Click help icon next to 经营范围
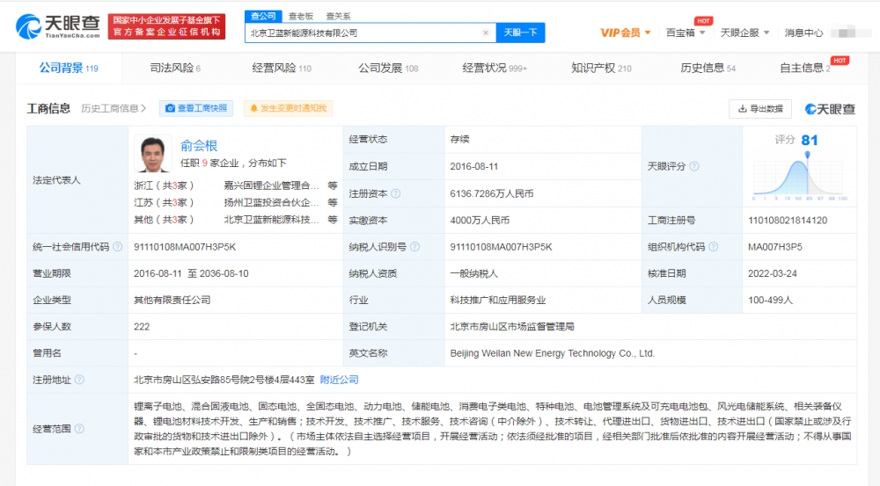 pyautogui.click(x=80, y=429)
